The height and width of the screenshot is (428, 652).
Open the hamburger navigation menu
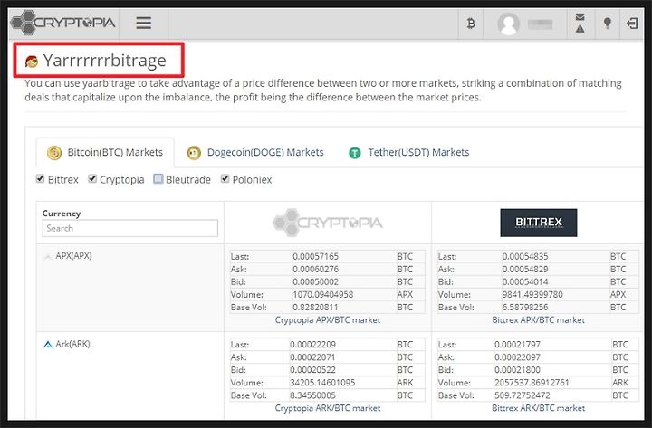143,23
